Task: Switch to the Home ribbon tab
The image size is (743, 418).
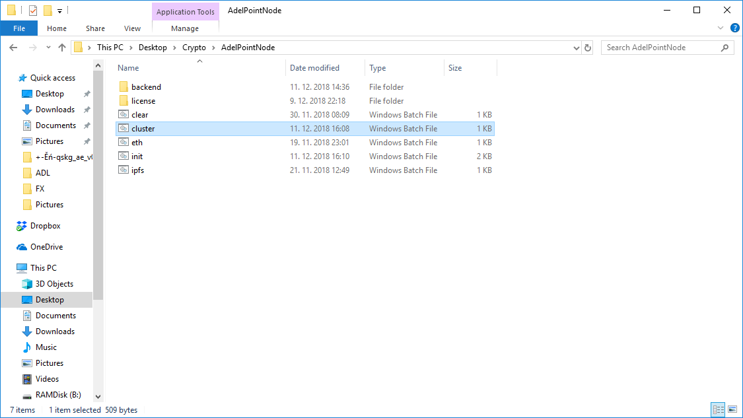Action: tap(57, 28)
